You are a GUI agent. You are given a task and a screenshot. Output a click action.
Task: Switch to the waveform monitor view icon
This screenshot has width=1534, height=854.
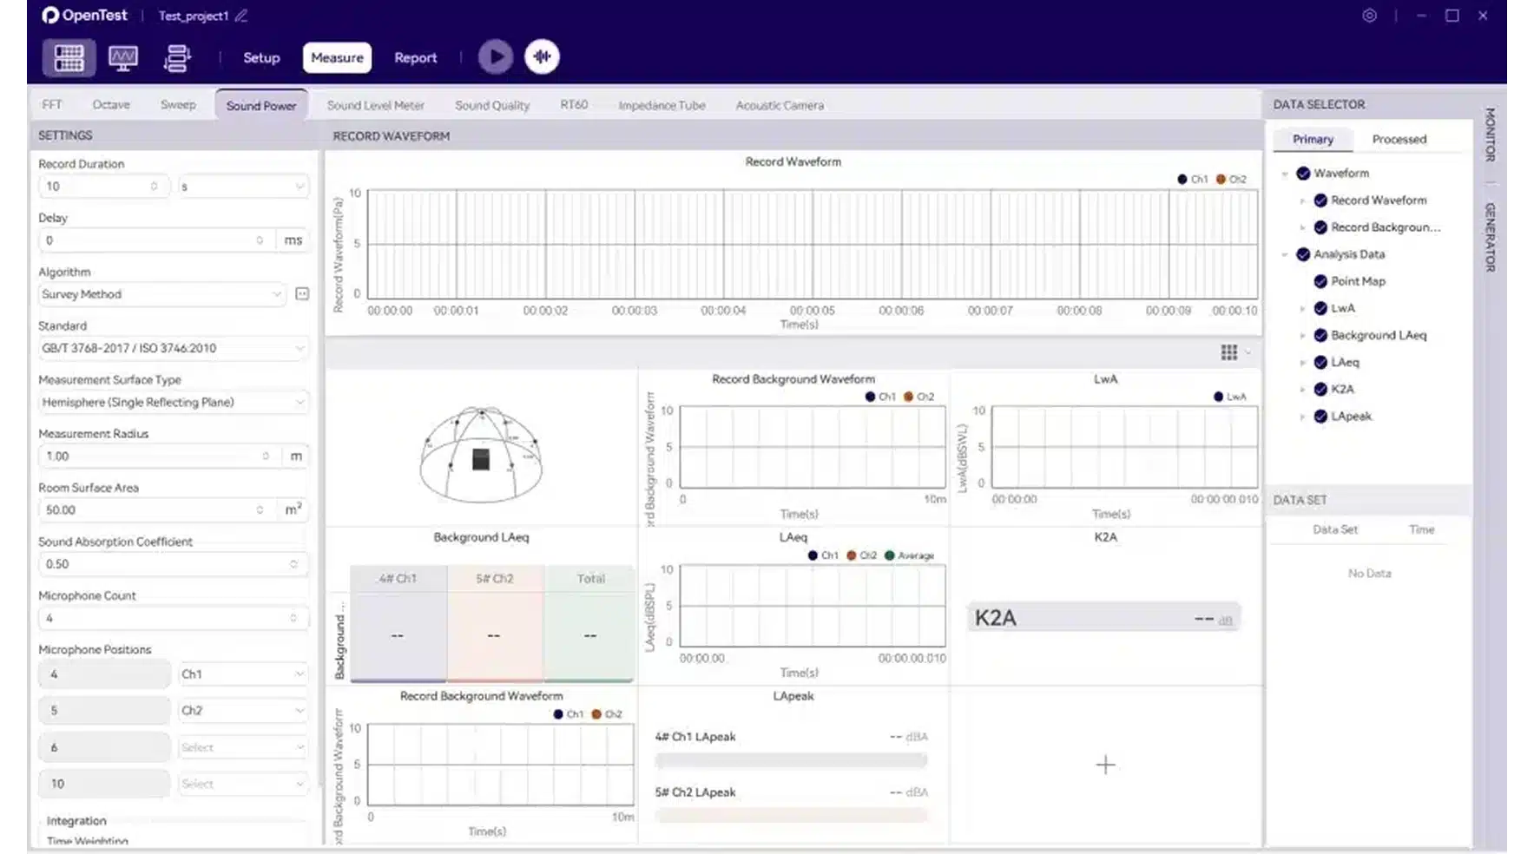(123, 58)
